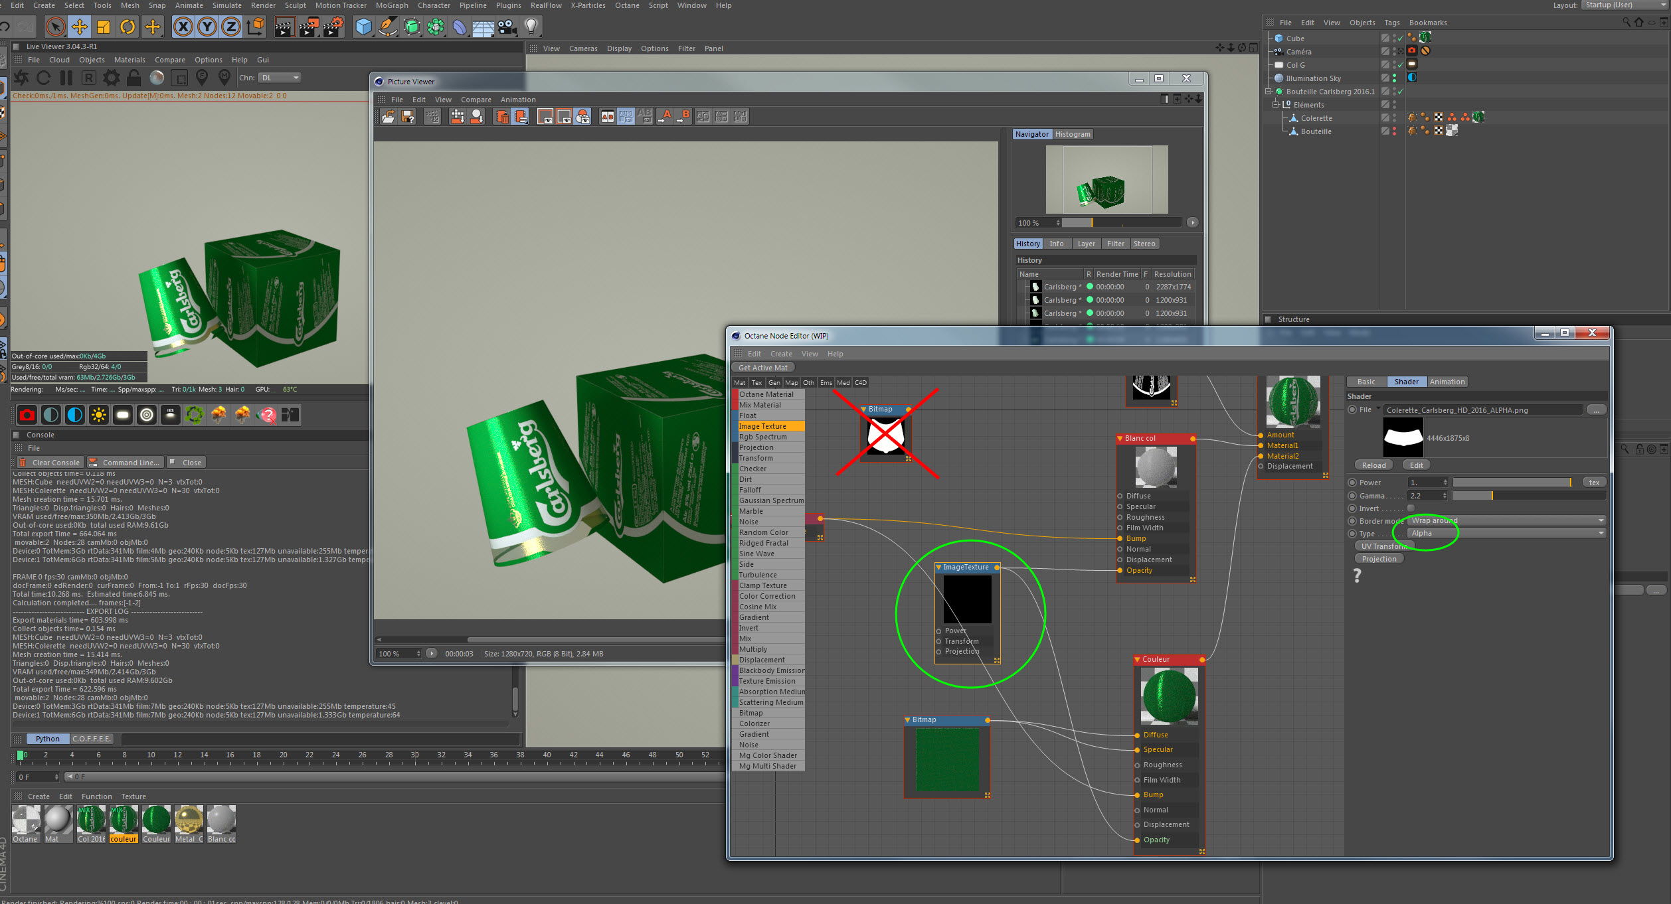
Task: Toggle the X axis lock icon
Action: 183,27
